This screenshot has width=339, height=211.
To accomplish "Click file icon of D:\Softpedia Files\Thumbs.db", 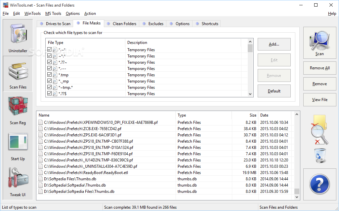I will coord(40,179).
